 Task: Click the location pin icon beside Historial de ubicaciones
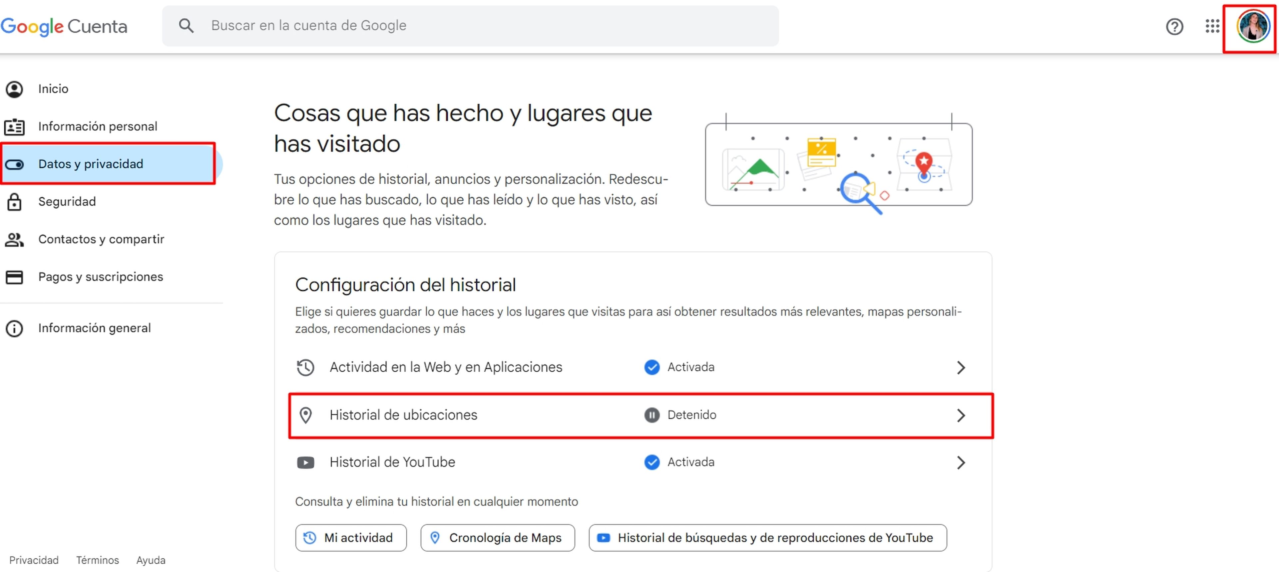(x=305, y=415)
